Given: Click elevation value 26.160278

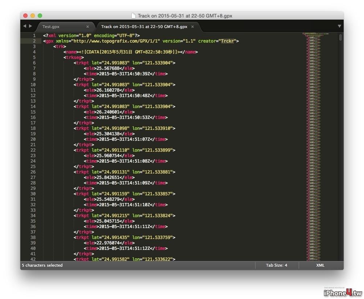Looking at the screenshot, I should pyautogui.click(x=108, y=90).
